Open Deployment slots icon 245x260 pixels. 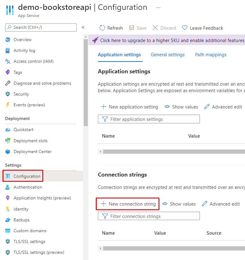[8, 141]
